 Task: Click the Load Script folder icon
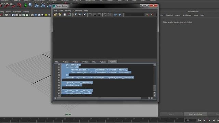(55, 15)
